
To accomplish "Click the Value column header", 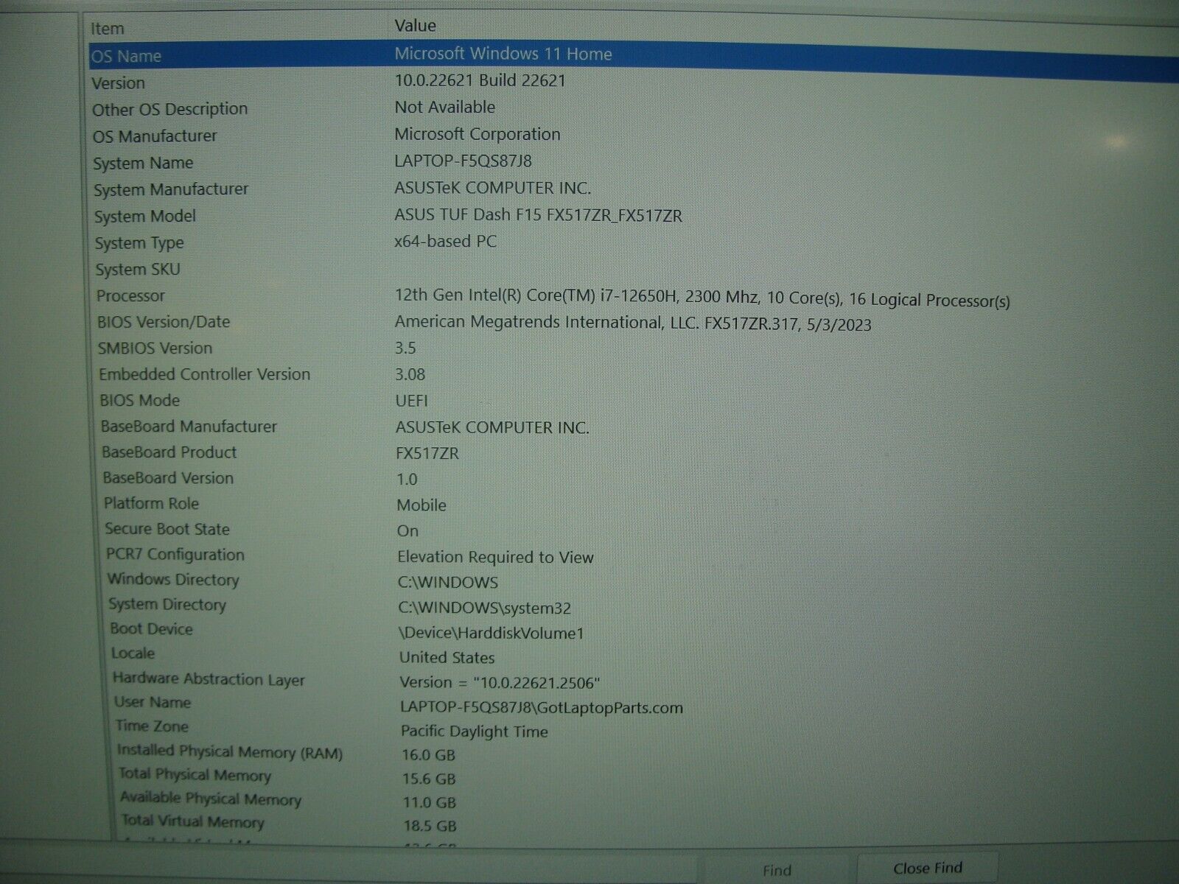I will click(415, 26).
